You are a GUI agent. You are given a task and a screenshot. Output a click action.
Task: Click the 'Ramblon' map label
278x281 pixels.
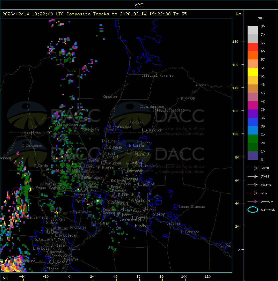(110, 96)
